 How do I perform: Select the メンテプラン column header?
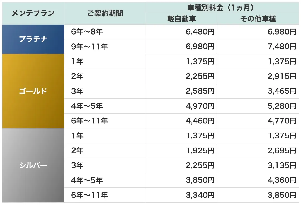point(33,13)
